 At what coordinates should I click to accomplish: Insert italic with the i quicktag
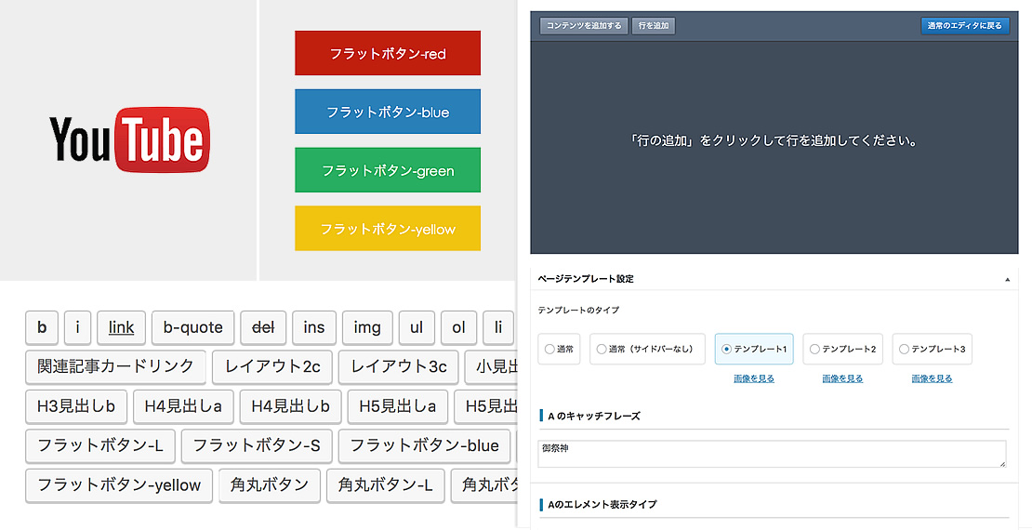tap(78, 327)
